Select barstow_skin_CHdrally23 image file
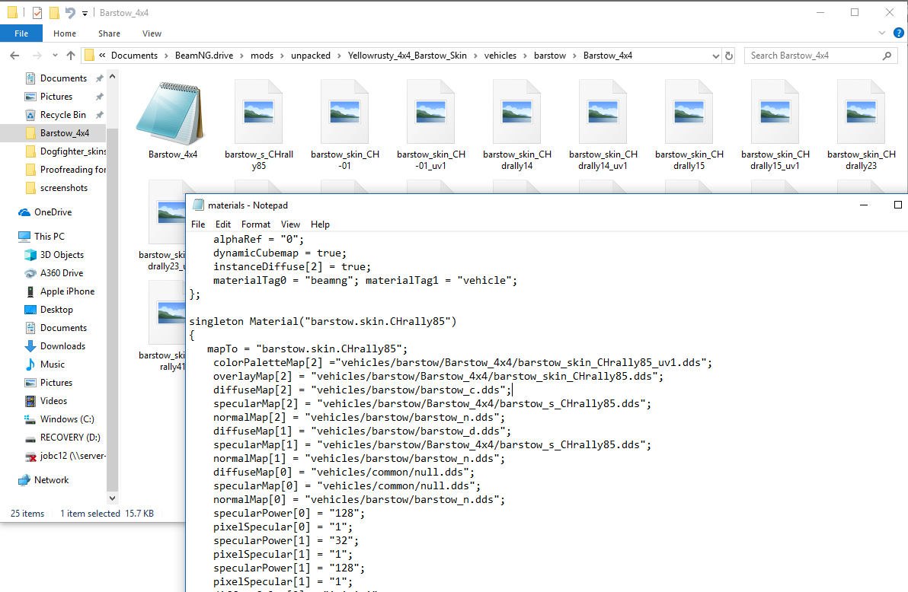Viewport: 908px width, 592px height. [x=861, y=113]
